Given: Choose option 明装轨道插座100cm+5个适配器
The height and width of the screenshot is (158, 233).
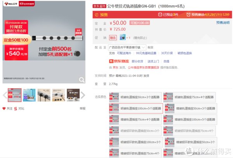Looking at the screenshot, I should click(x=136, y=108).
